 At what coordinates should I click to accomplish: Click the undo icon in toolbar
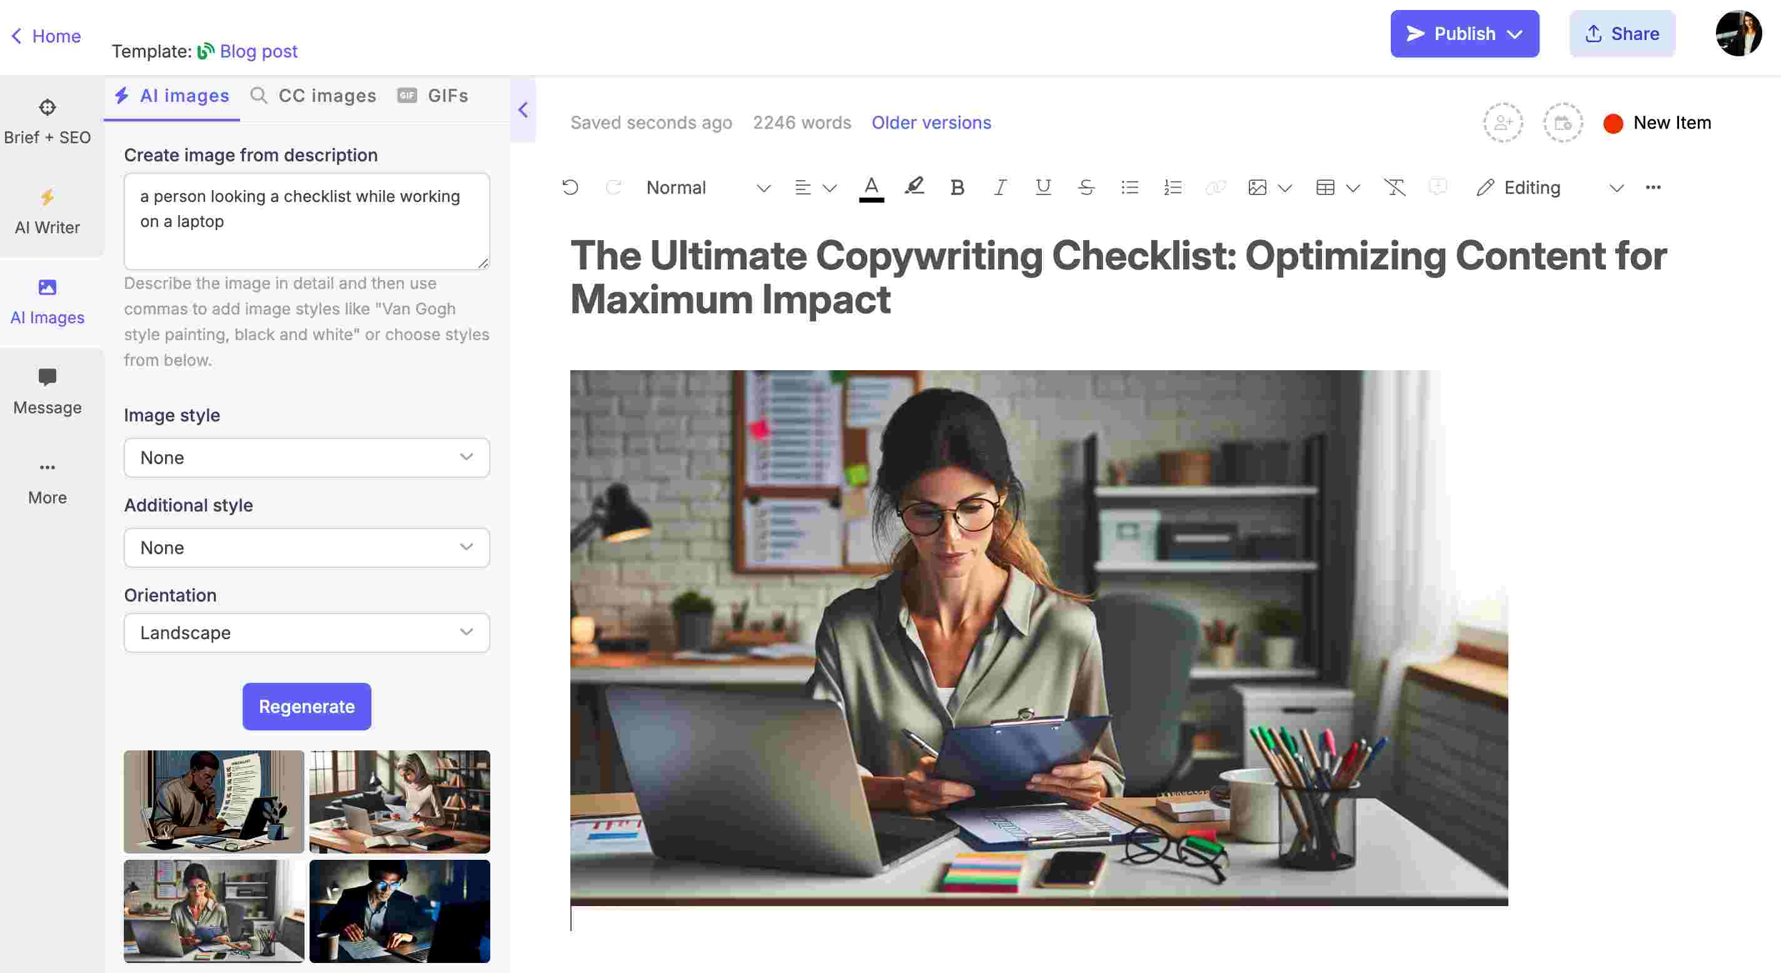(x=570, y=187)
